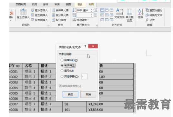Decrease row height with down stepper
Viewport: 173px width, 117px height.
(x=91, y=11)
